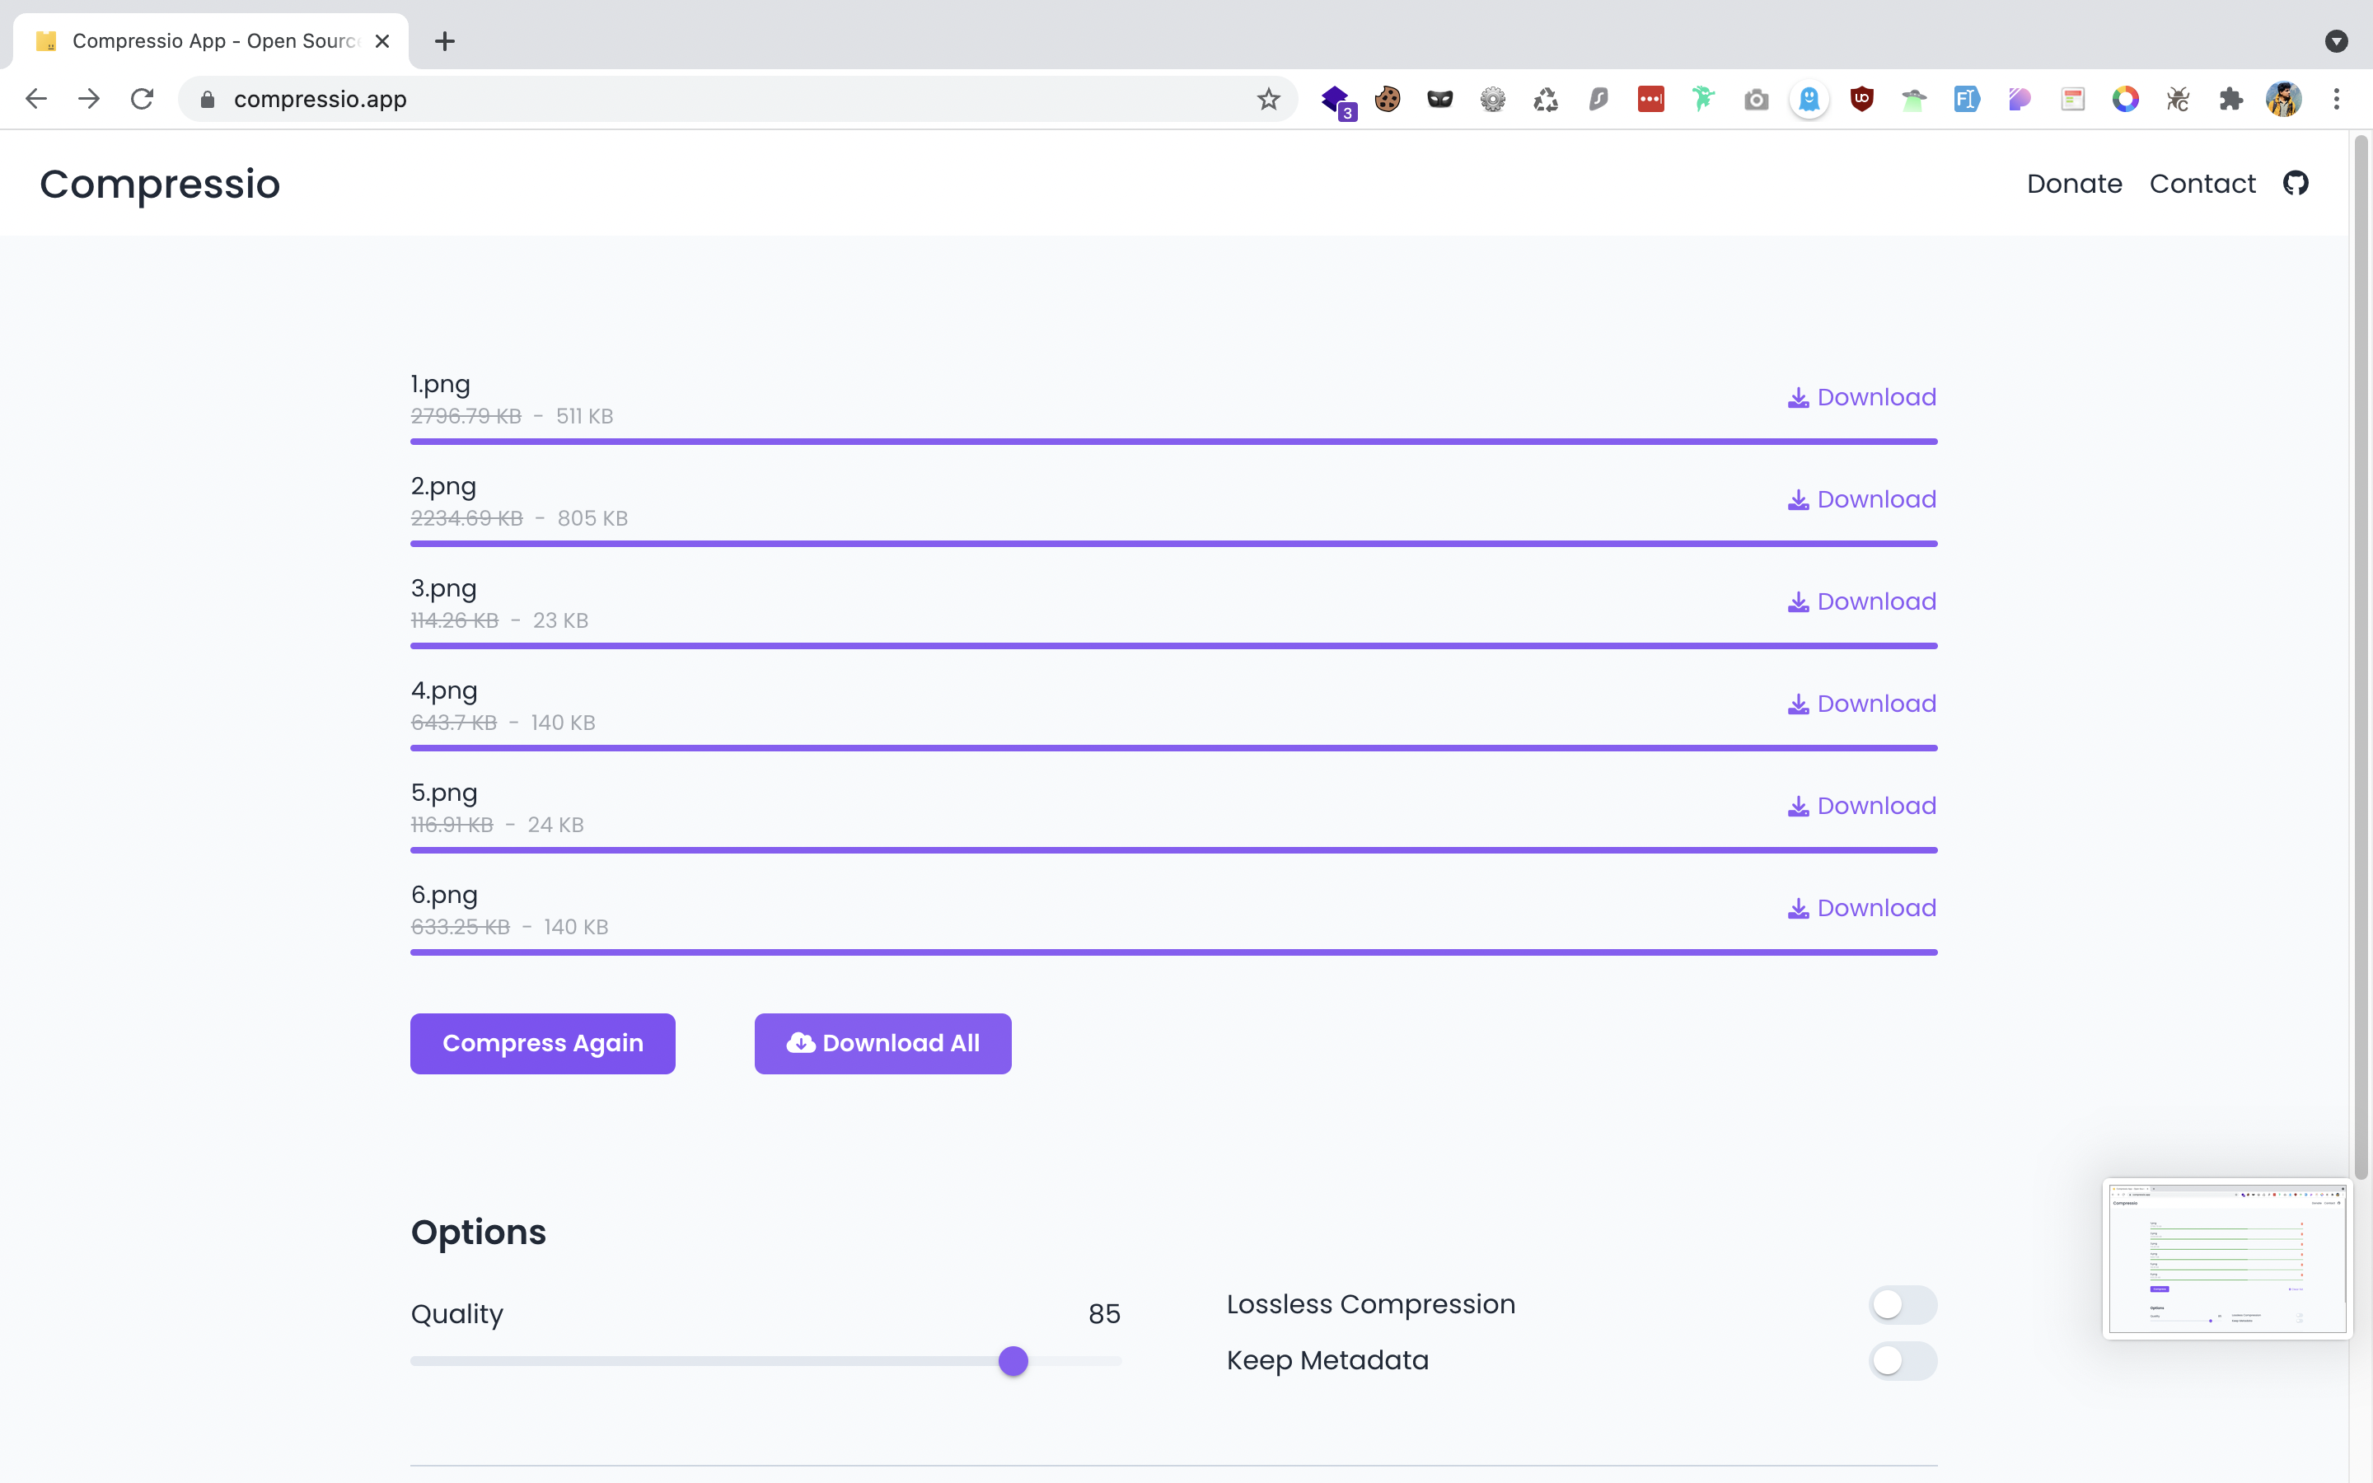2373x1483 pixels.
Task: Bookmark this page with the star icon
Action: (x=1268, y=99)
